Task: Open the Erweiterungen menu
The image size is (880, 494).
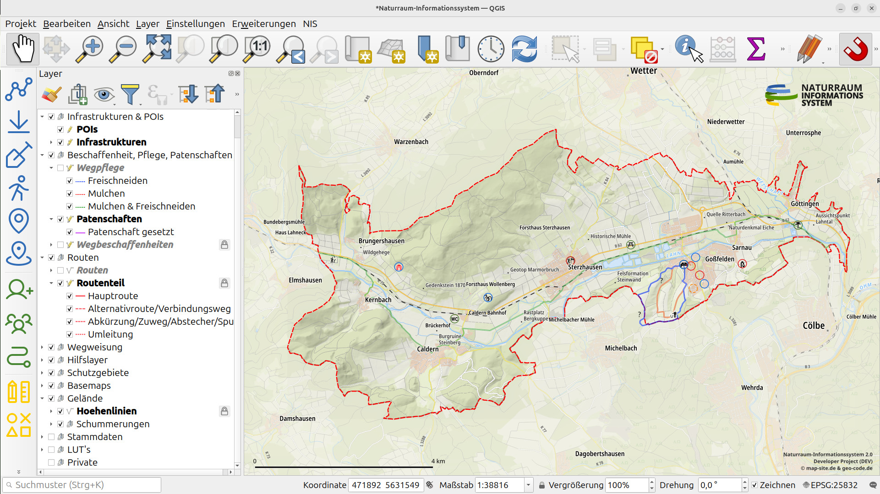Action: pos(264,24)
